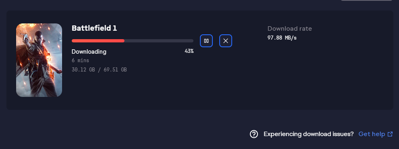Click the question mark help icon
The image size is (399, 149).
coord(254,134)
